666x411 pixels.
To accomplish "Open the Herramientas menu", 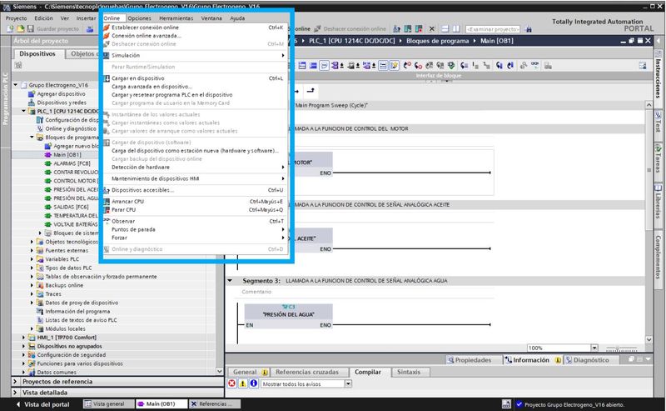I will point(176,18).
